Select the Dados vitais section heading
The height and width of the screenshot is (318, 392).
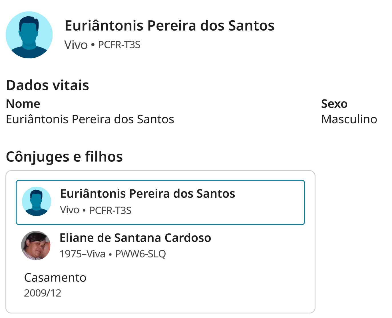(x=47, y=85)
